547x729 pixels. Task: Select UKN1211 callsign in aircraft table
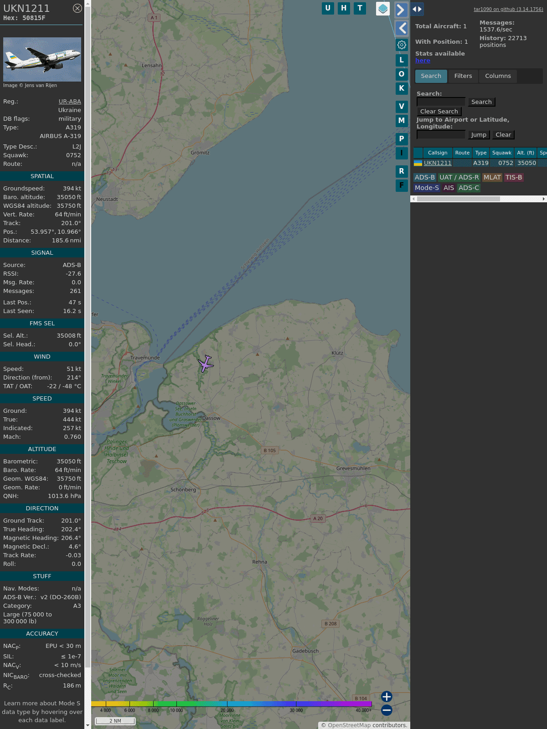(438, 163)
